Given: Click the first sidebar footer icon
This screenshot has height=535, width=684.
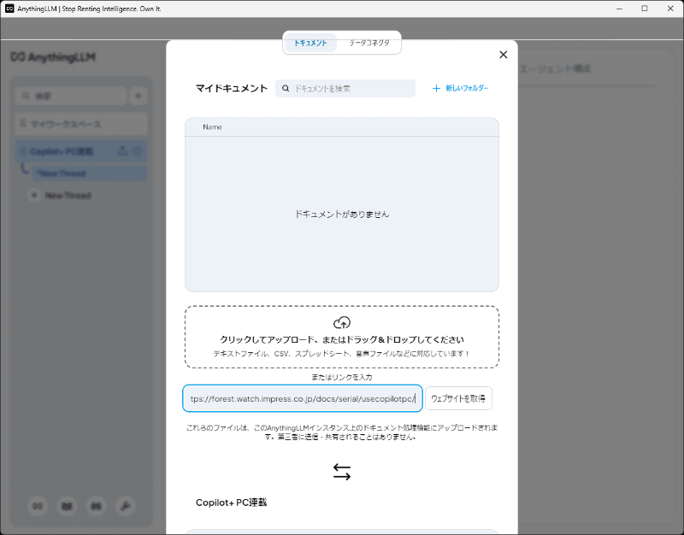Looking at the screenshot, I should coord(38,506).
